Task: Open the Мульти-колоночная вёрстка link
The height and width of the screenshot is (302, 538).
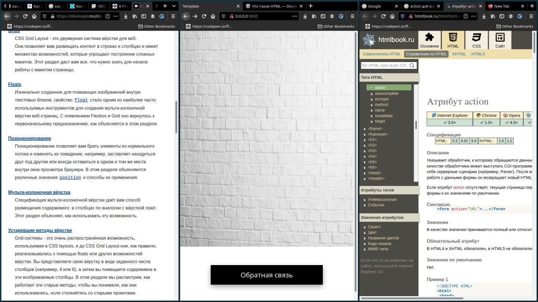Action: pyautogui.click(x=39, y=192)
